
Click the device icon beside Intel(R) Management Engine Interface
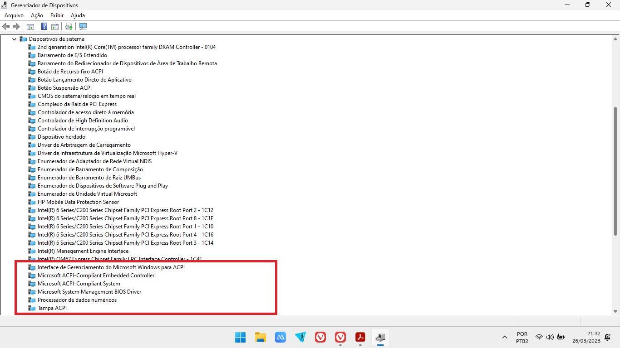[x=32, y=251]
